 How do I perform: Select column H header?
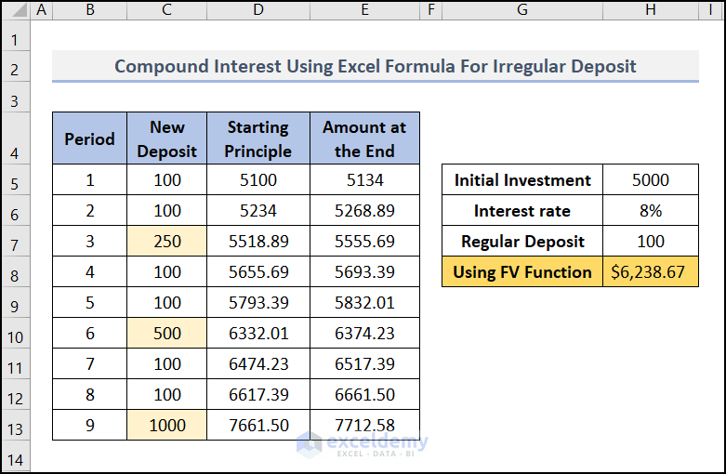[x=651, y=10]
